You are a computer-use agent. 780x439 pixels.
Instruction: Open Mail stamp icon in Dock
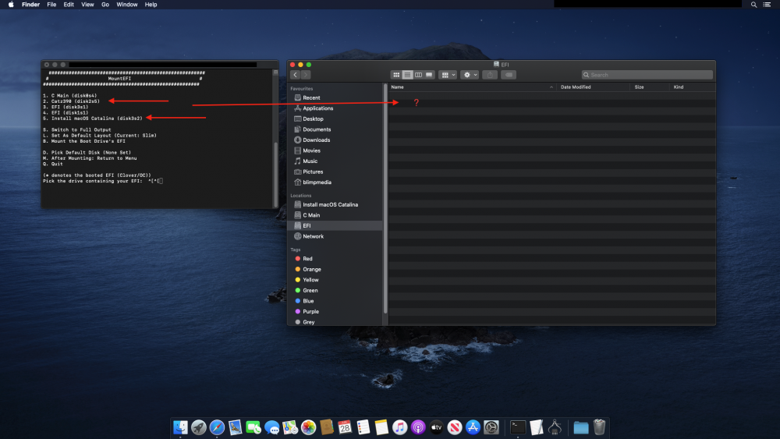click(x=235, y=427)
